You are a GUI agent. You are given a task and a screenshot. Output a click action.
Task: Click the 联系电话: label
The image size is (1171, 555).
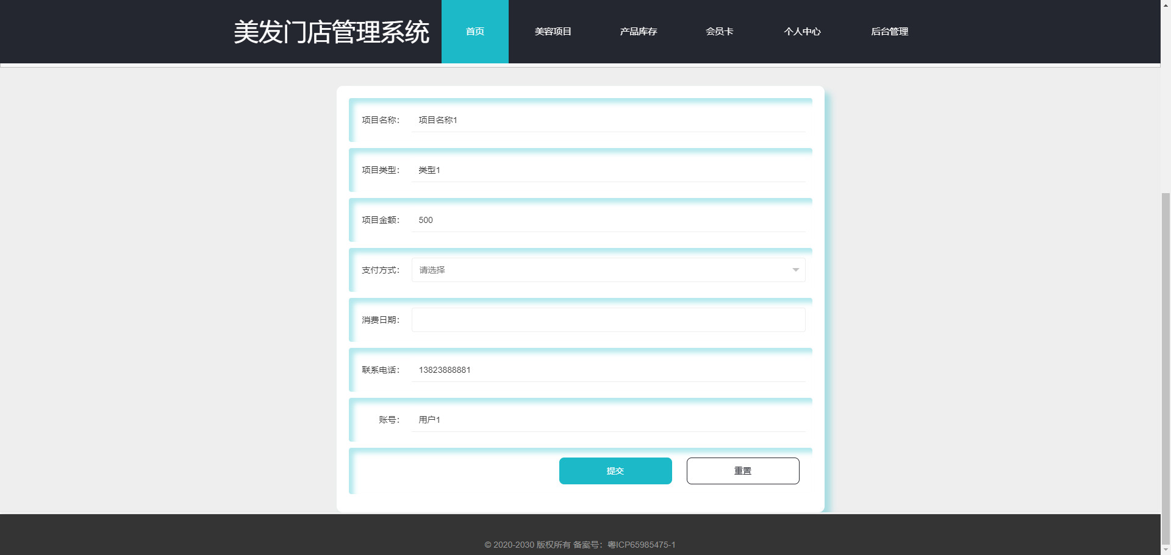coord(380,370)
